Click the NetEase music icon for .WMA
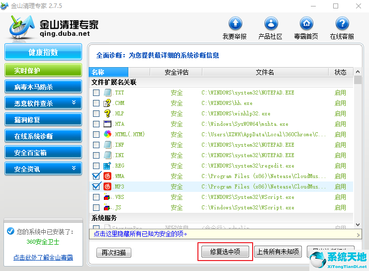The width and height of the screenshot is (369, 271). (107, 176)
